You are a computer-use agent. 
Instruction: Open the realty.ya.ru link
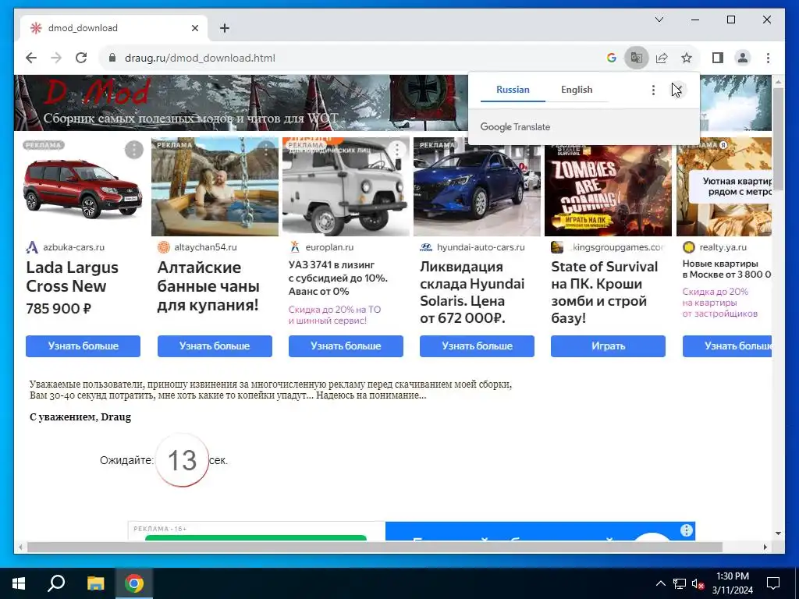(723, 247)
